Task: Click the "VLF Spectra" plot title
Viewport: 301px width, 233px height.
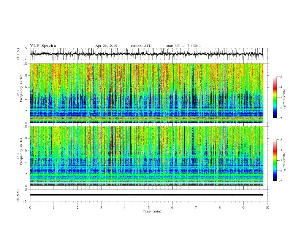Action: click(x=43, y=46)
